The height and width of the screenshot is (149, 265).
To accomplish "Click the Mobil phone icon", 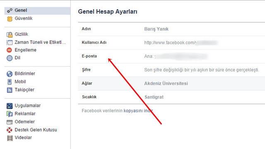I will [x=10, y=82].
